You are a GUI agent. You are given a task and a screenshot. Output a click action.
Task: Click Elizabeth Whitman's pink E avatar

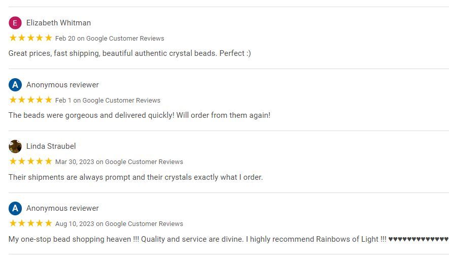click(15, 23)
